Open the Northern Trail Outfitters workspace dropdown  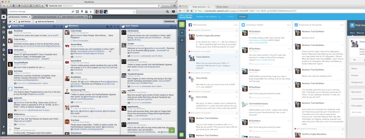[x=208, y=17]
